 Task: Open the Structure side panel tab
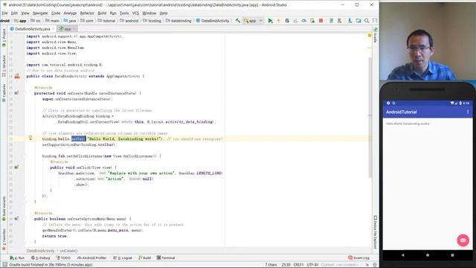pos(4,66)
